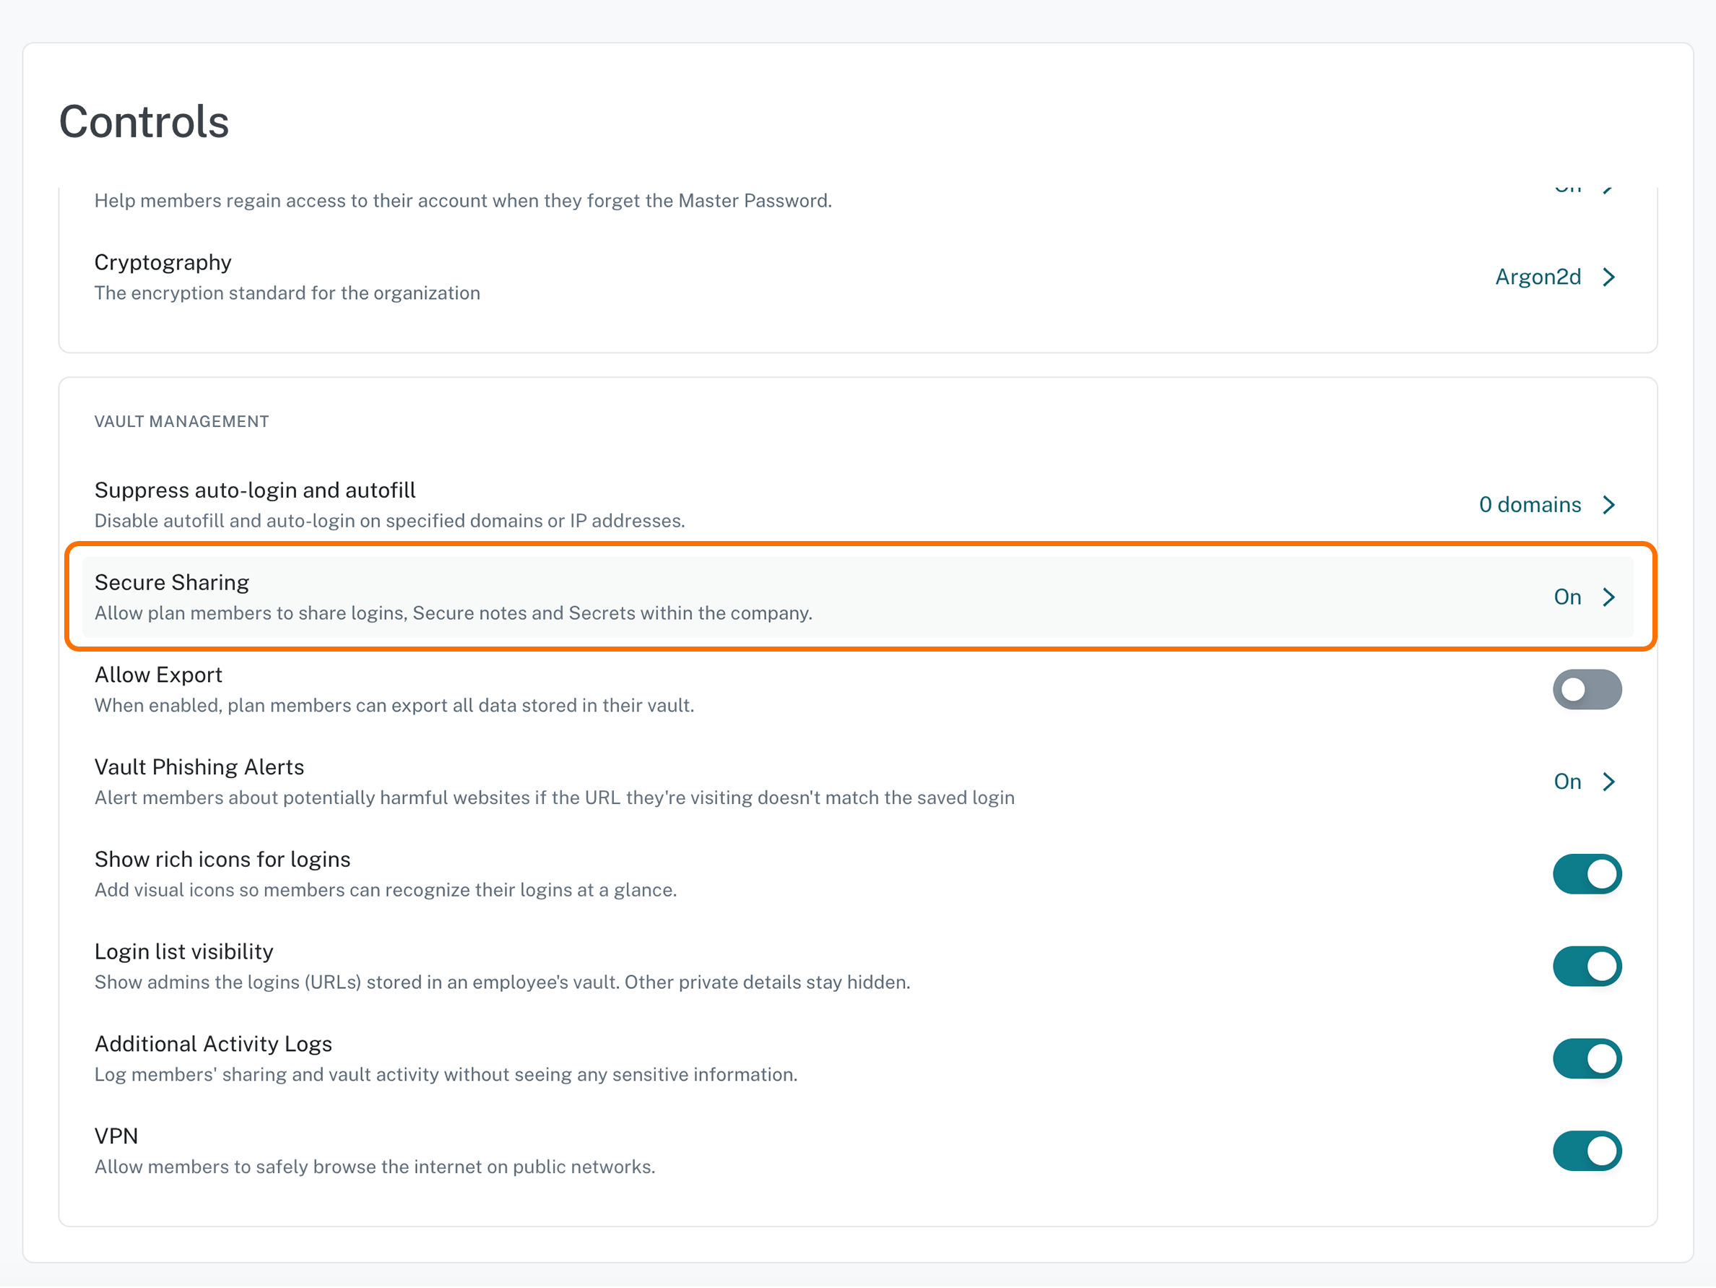Click 'When enabled, plan members can export' description
Screen dimensions: 1716x1288
coord(395,706)
